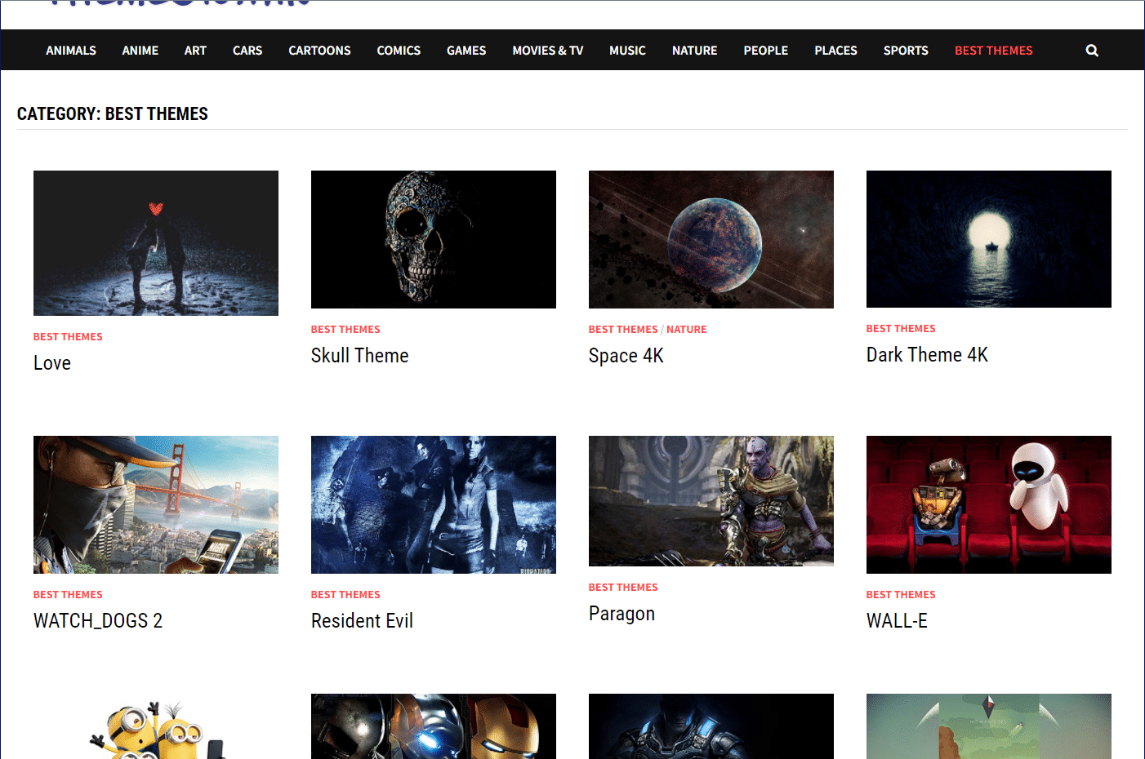The image size is (1145, 759).
Task: Click the Paragon title link
Action: click(622, 614)
